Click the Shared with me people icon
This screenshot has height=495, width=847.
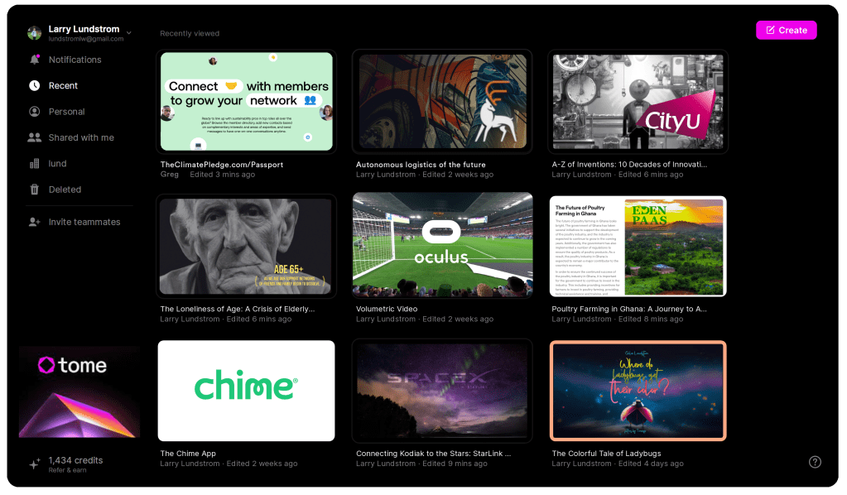coord(34,137)
